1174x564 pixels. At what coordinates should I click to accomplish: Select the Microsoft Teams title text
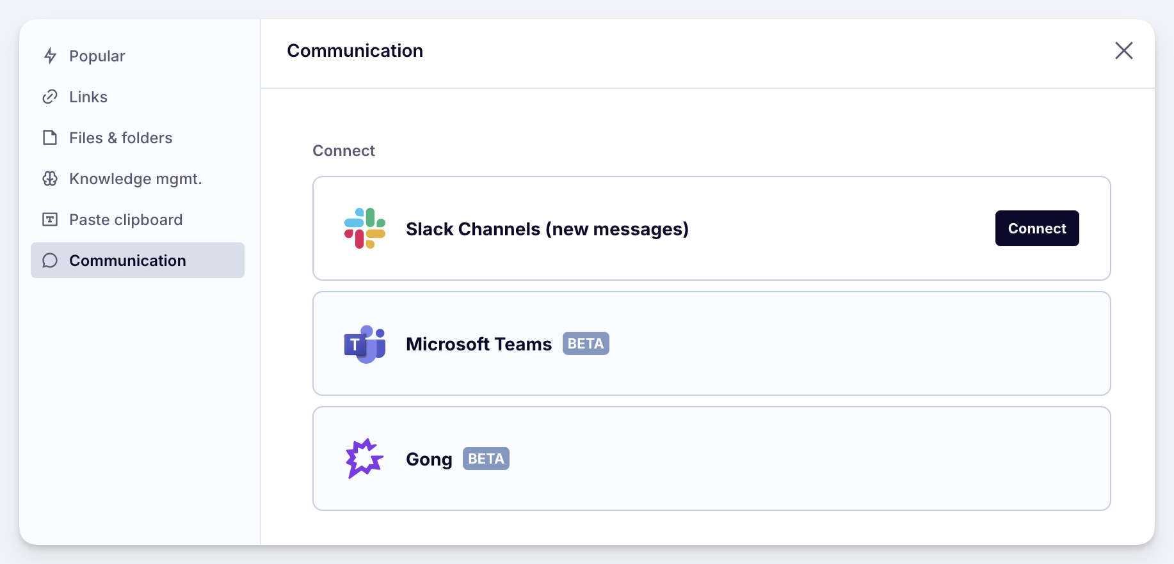(x=479, y=344)
